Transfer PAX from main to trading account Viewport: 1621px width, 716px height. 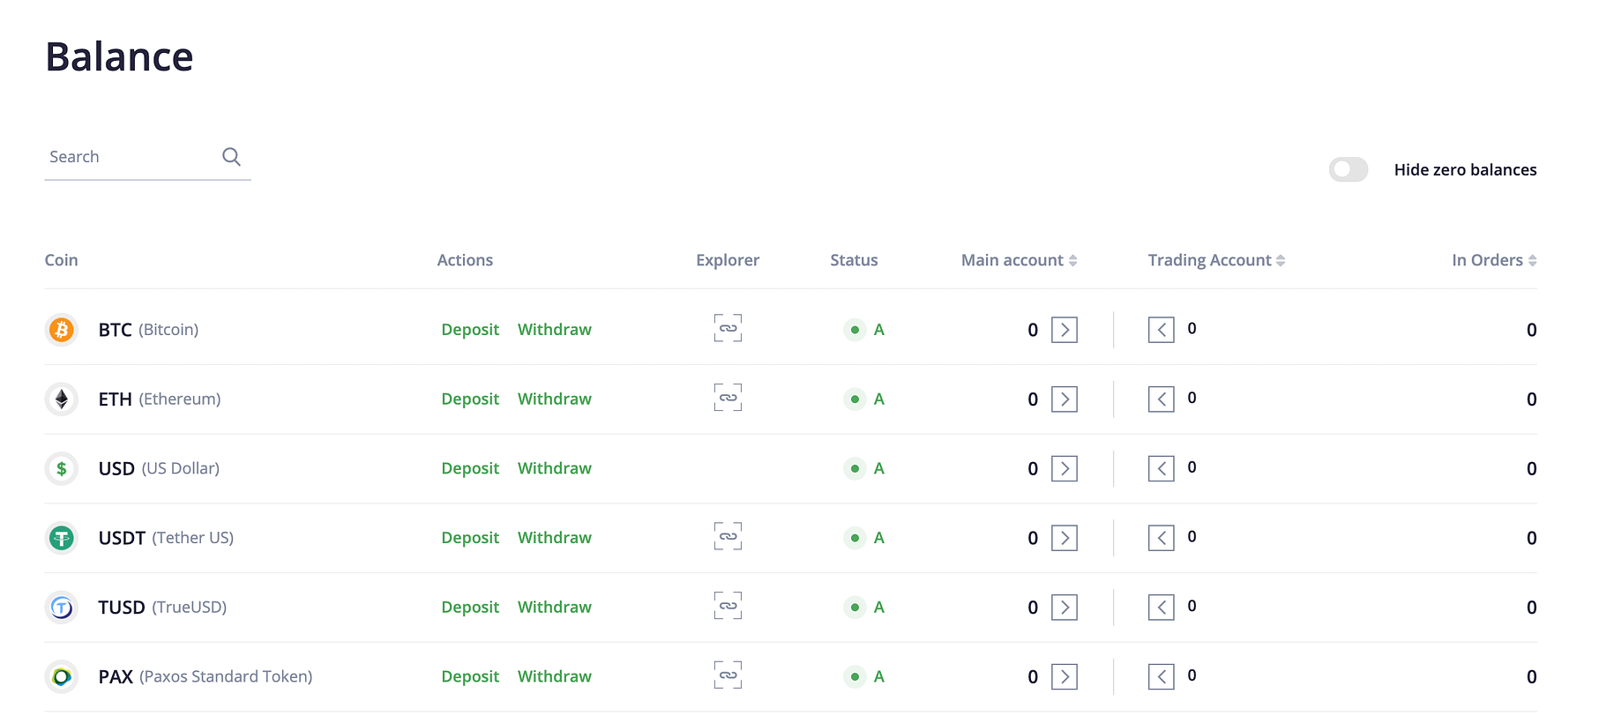[x=1064, y=677]
